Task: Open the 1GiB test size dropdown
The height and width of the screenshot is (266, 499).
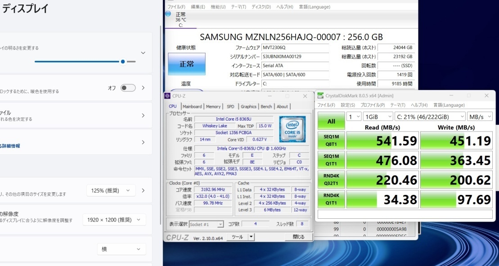Action: 378,116
